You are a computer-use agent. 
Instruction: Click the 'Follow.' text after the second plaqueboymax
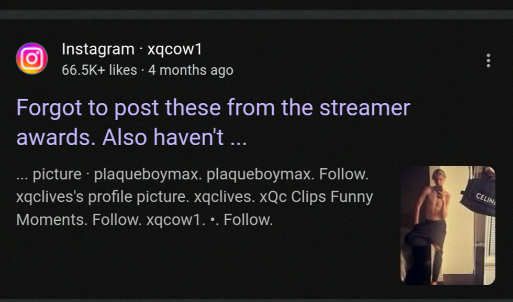[x=343, y=174]
